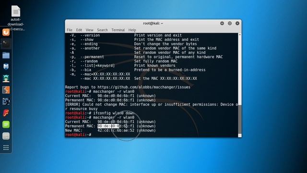Click scrollbar up arrow in terminal
This screenshot has height=173, width=307.
(240, 35)
